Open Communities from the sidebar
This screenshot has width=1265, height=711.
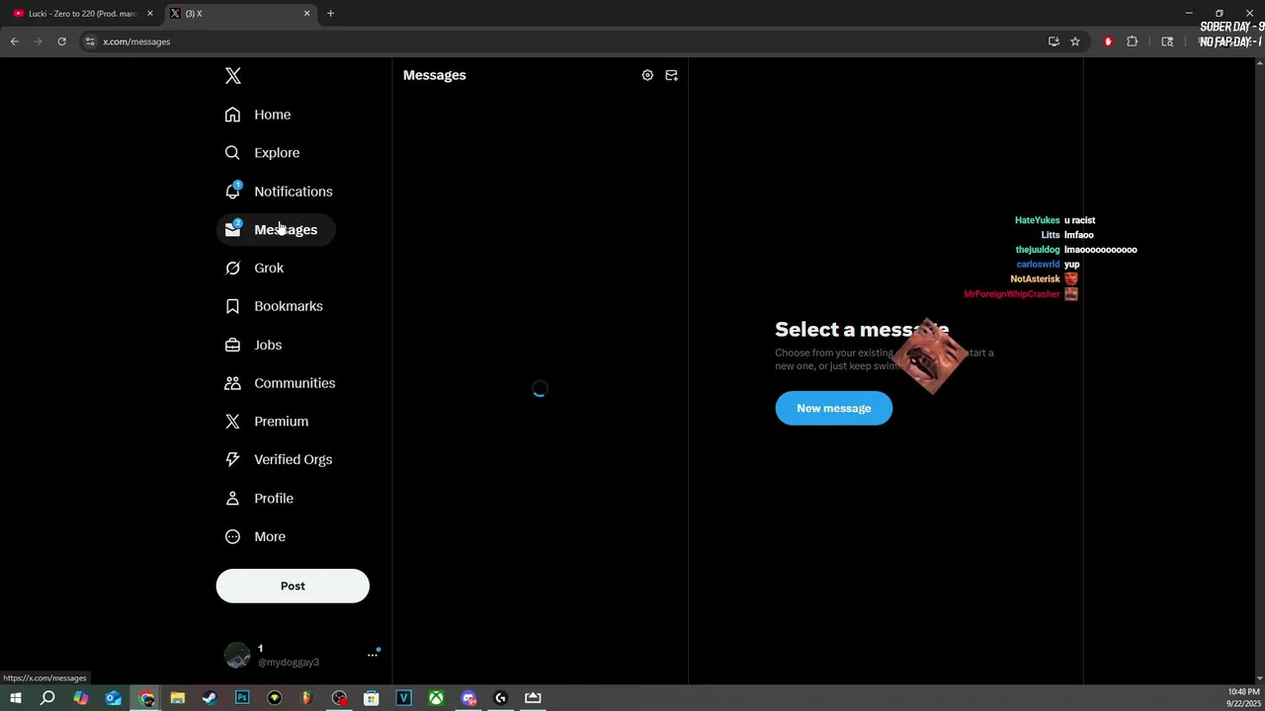pyautogui.click(x=280, y=383)
